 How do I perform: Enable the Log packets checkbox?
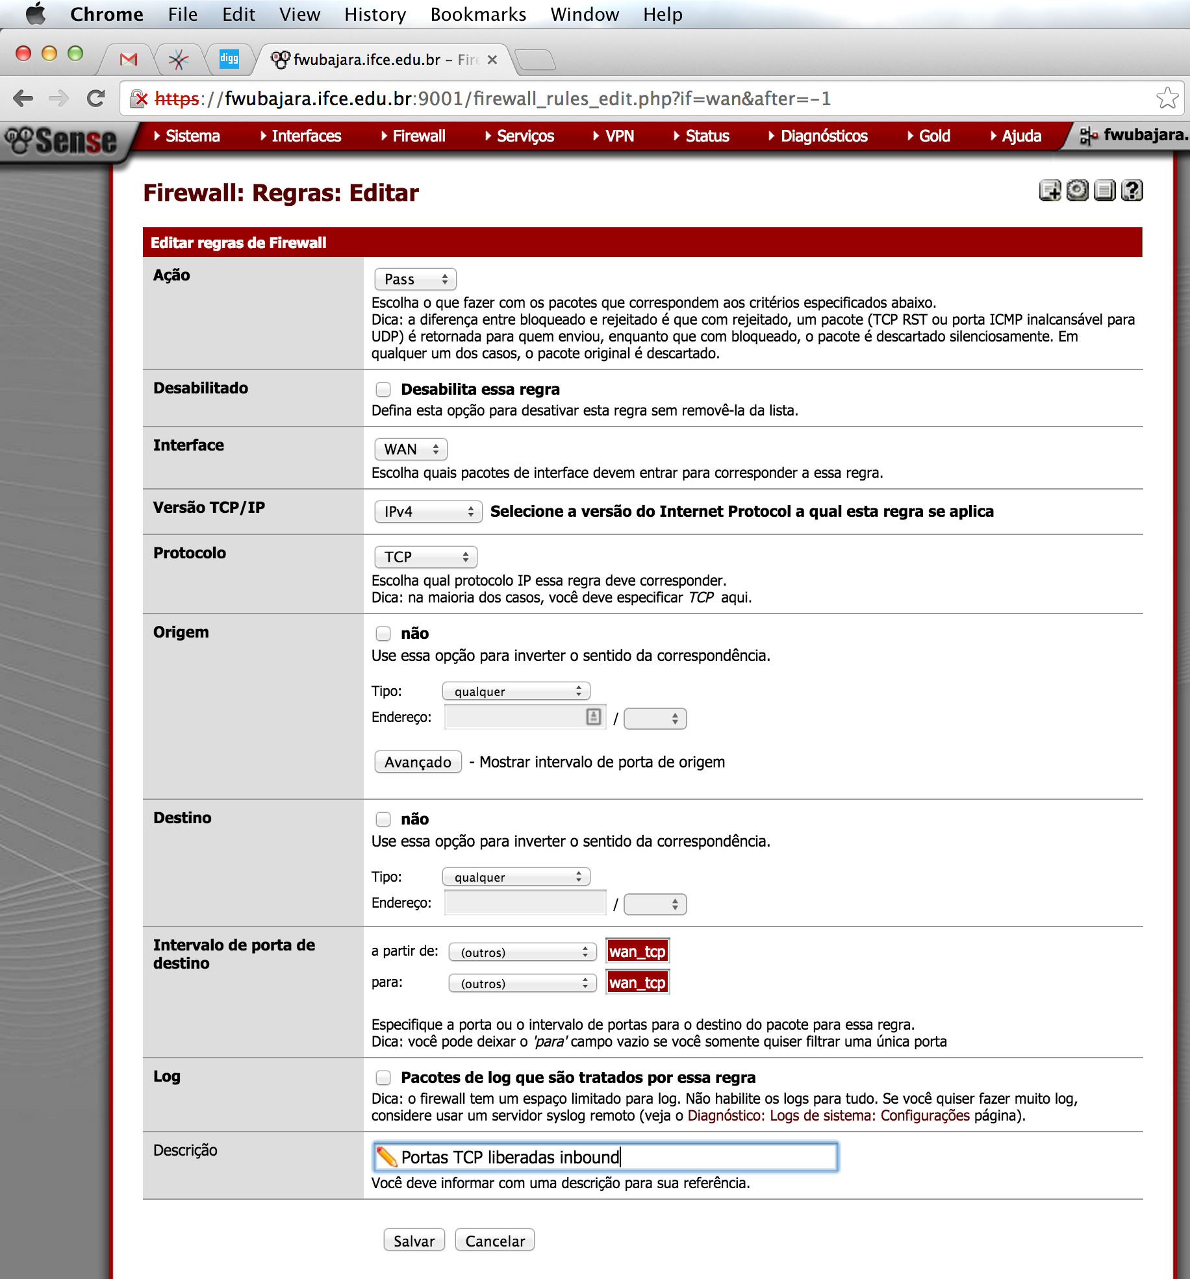click(383, 1077)
